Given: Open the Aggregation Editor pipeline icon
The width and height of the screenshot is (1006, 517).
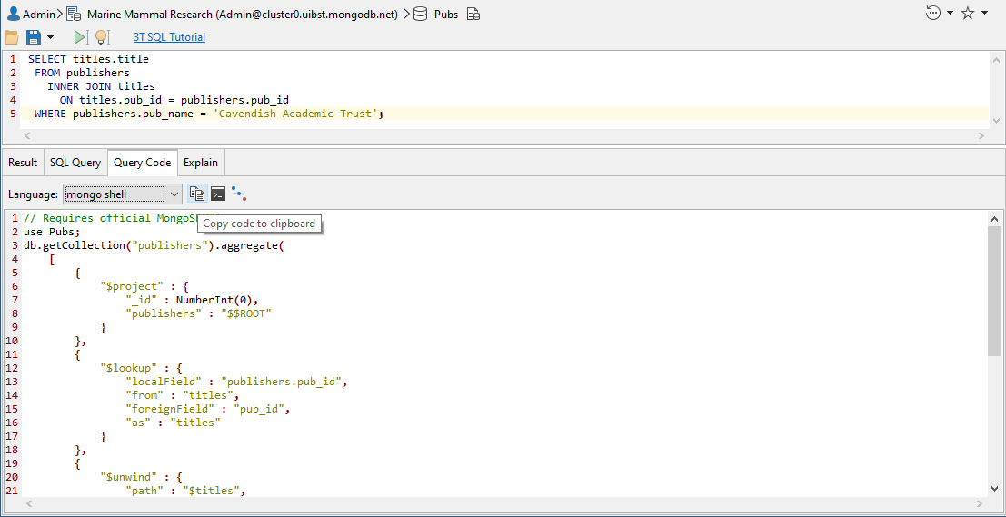Looking at the screenshot, I should tap(239, 194).
